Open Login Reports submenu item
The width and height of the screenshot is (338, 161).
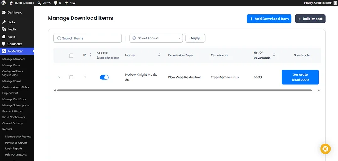[x=14, y=149]
